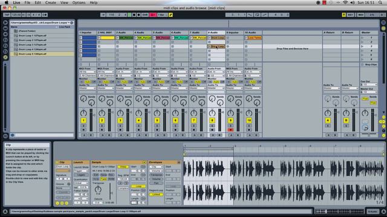Toggle the computer MIDI keyboard icon
387x217 pixels.
(344, 14)
